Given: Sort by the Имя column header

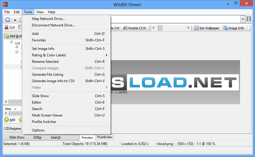Looking at the screenshot, I should pyautogui.click(x=12, y=109).
